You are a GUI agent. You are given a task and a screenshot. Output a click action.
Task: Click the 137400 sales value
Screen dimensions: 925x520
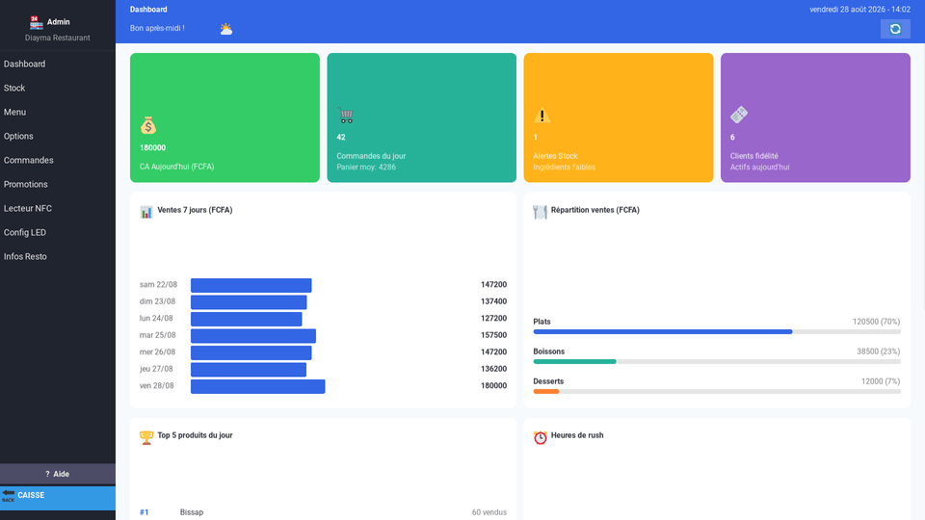(493, 301)
